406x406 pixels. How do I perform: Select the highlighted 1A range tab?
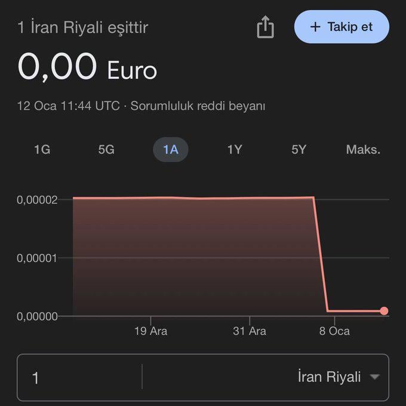click(x=171, y=149)
